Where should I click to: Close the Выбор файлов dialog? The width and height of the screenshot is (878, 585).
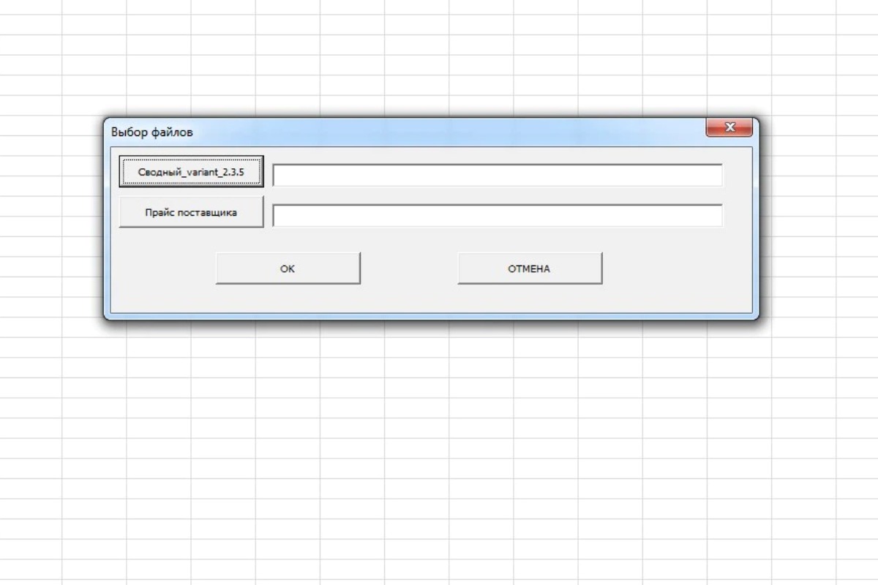click(729, 128)
